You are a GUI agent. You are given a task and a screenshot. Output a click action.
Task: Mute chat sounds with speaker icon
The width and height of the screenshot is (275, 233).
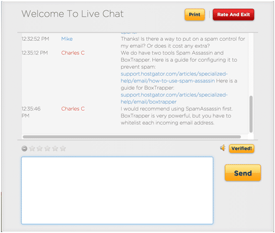tap(223, 148)
